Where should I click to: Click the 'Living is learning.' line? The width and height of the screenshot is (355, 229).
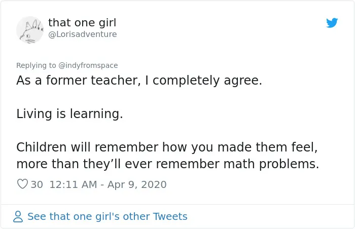click(x=70, y=113)
